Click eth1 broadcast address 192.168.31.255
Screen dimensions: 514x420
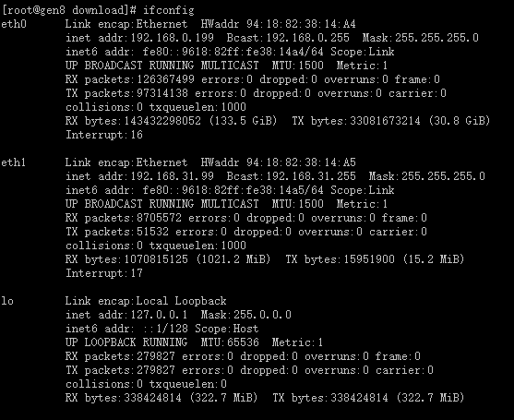[x=311, y=176]
